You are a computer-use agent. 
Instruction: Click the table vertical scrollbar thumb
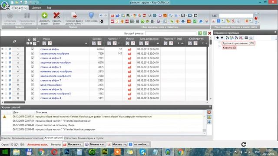[x=210, y=42]
